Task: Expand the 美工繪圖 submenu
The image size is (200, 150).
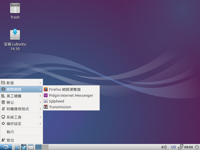Action: coord(22,96)
